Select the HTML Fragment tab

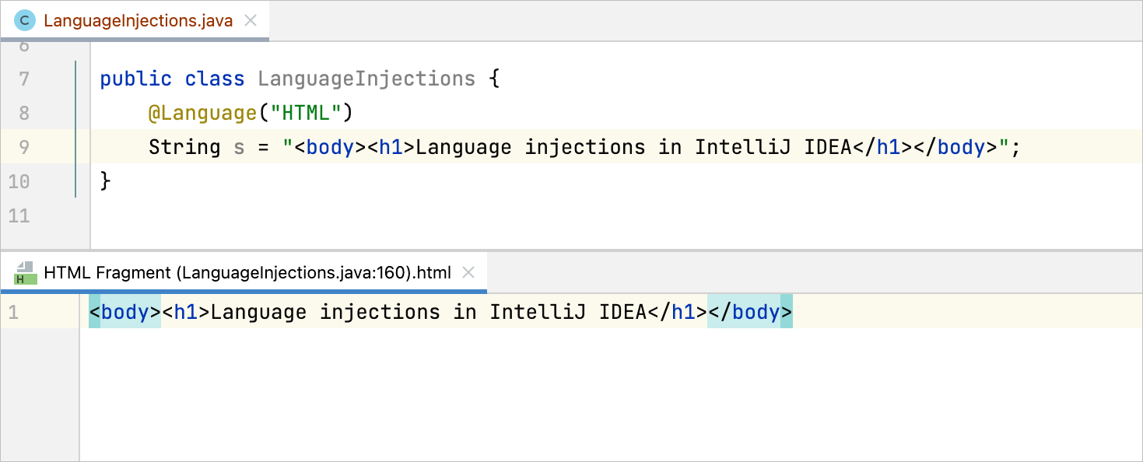[x=247, y=272]
